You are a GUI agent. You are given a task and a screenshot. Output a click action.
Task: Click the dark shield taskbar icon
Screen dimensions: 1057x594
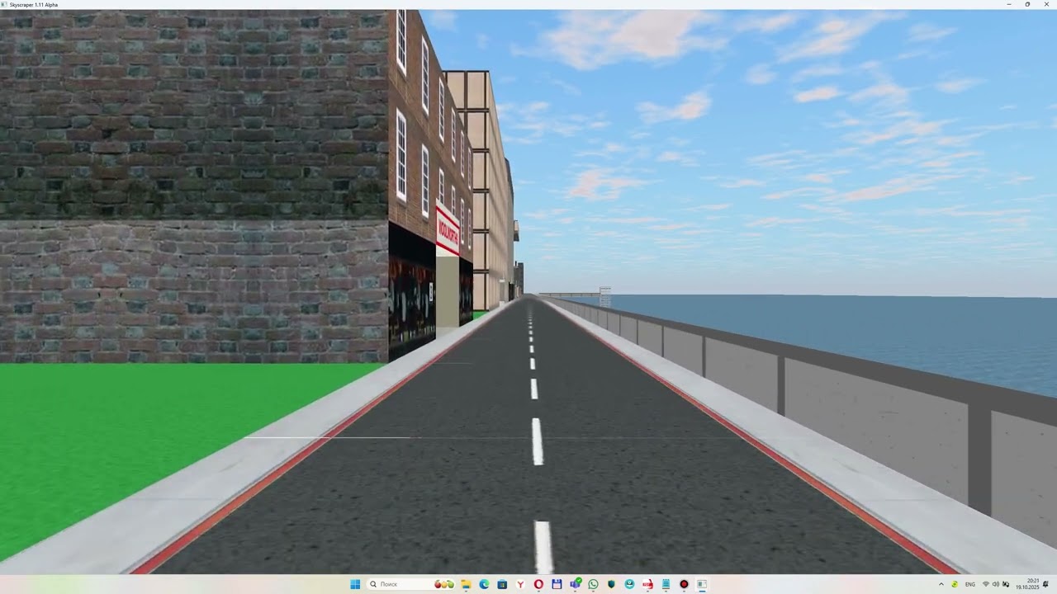click(x=611, y=584)
